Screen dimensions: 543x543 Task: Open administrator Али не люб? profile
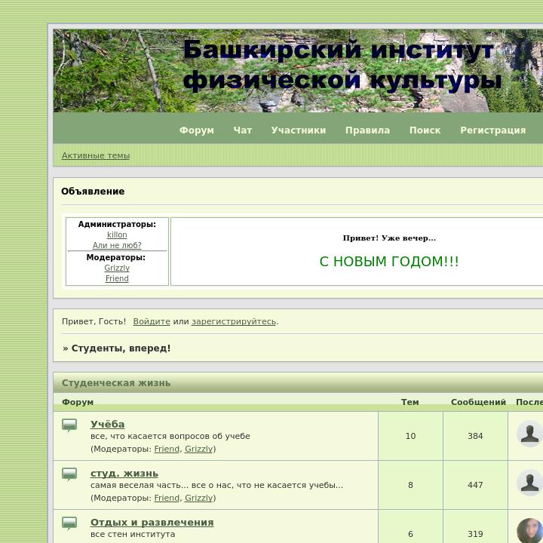click(117, 245)
